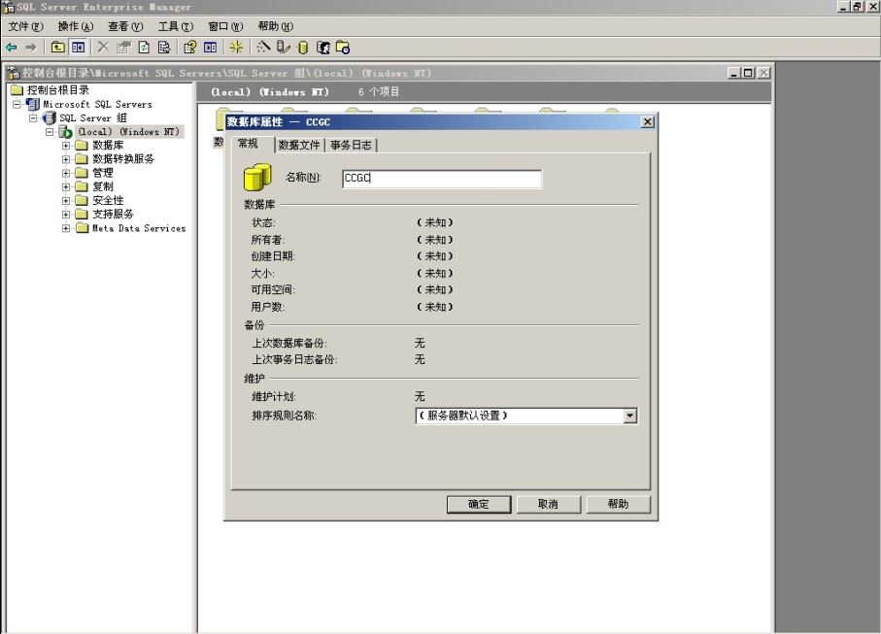The image size is (881, 634).
Task: Click the Microsoft SQL Servers node icon
Action: click(33, 104)
